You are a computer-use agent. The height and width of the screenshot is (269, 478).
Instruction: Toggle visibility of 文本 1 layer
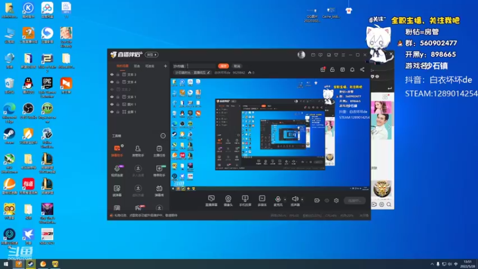112,97
